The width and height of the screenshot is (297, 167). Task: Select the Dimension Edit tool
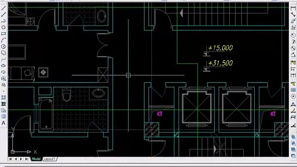click(293, 104)
